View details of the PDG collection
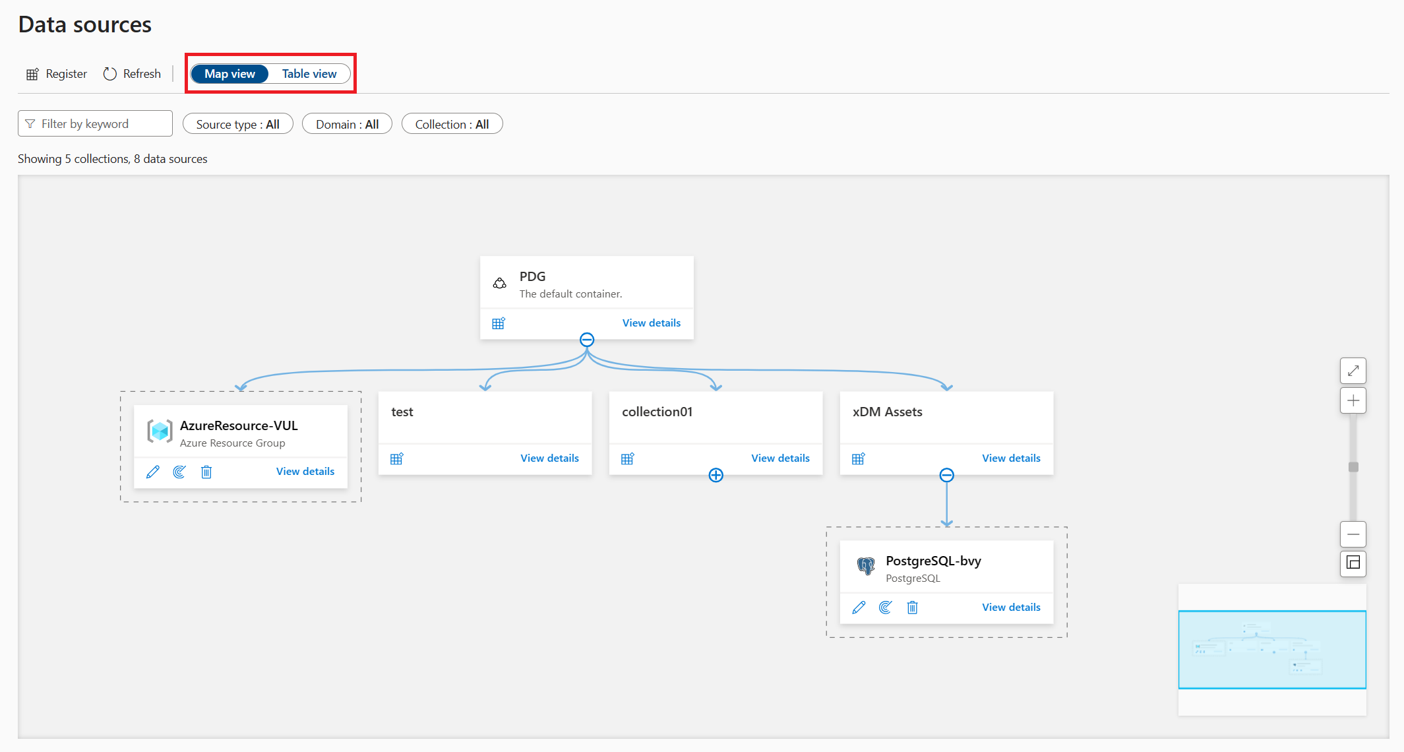This screenshot has height=752, width=1404. (x=651, y=323)
